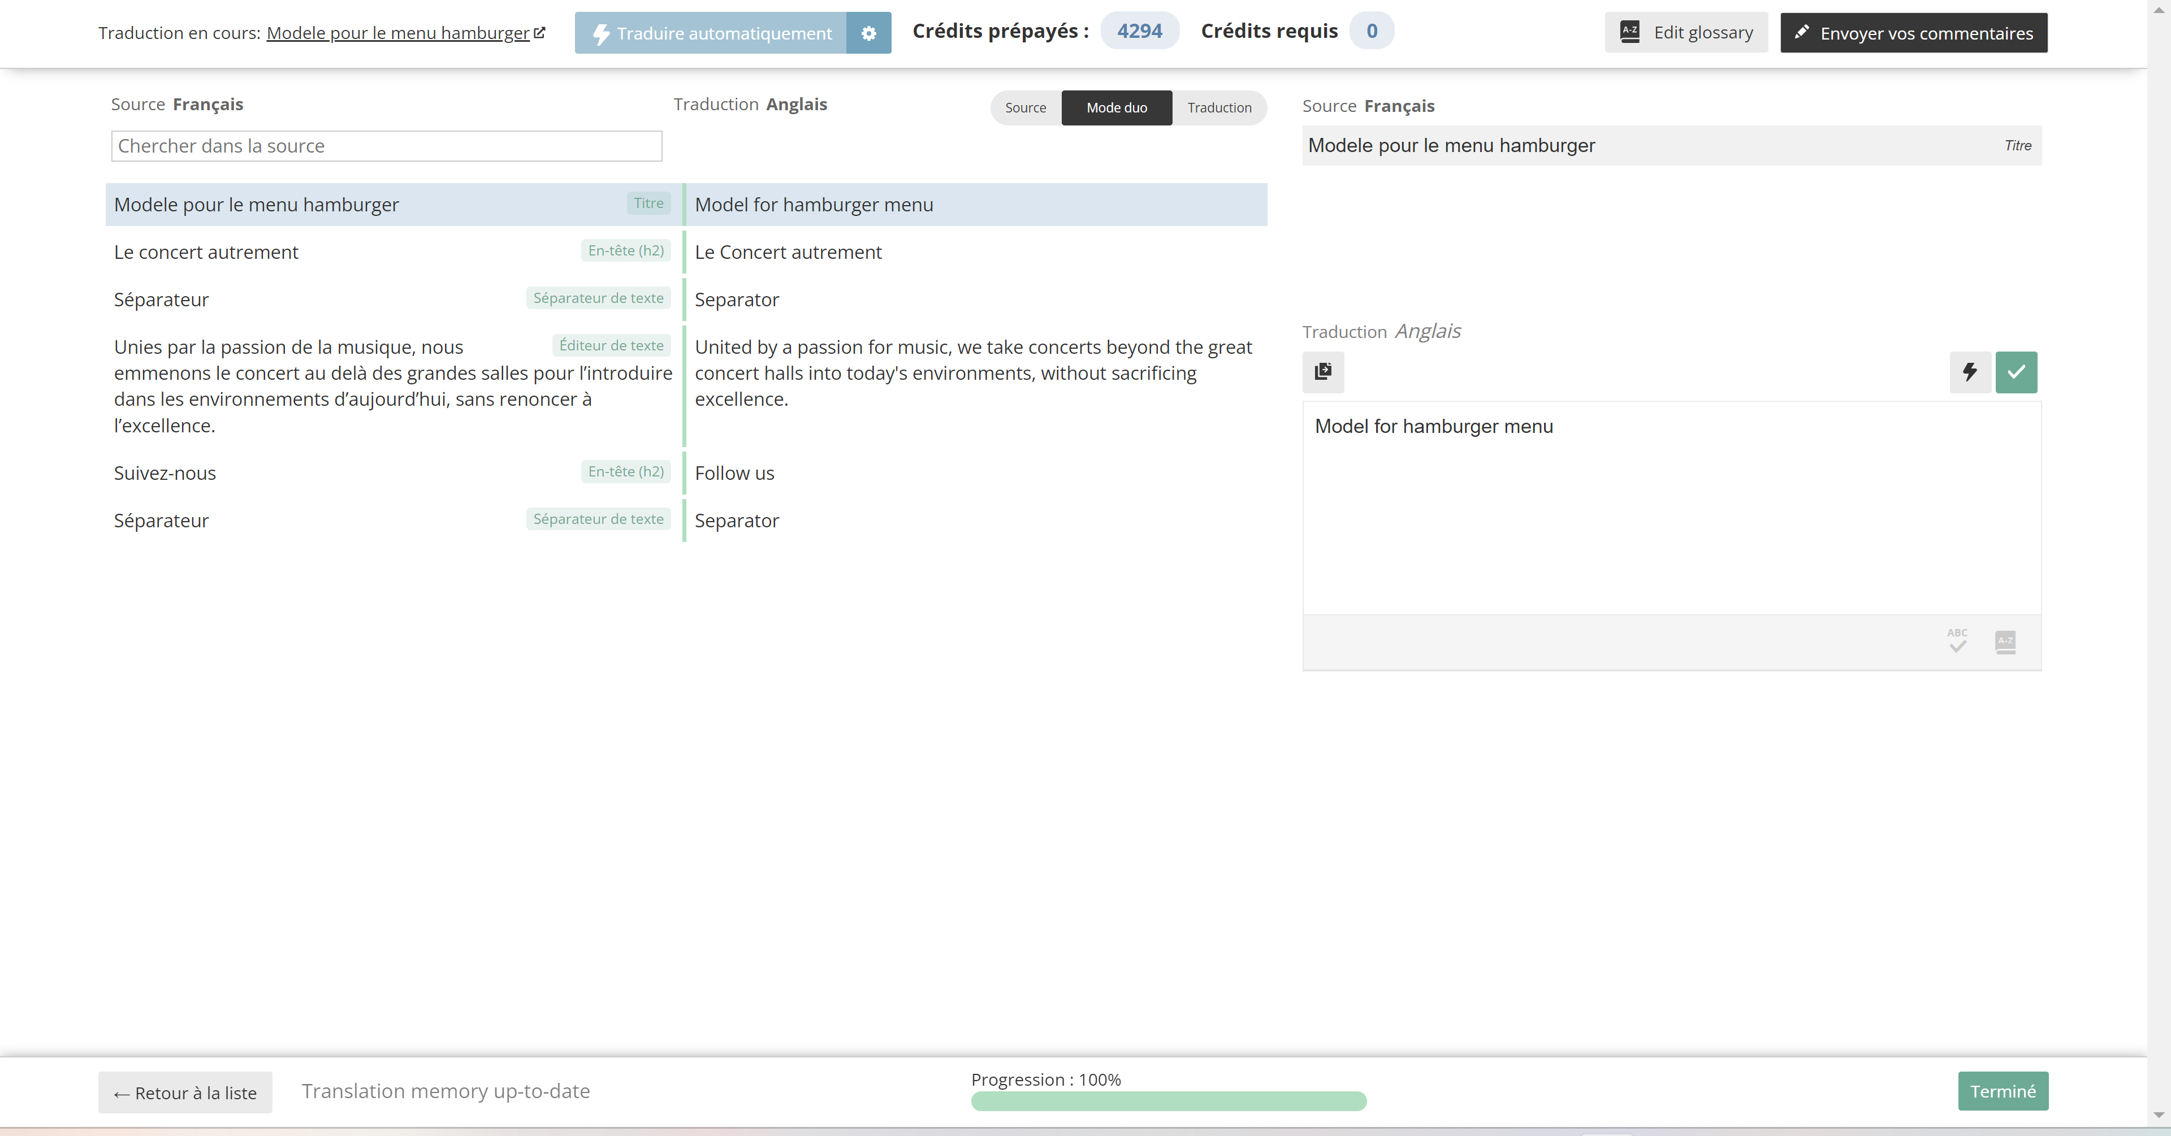Click required credits value 0

(1371, 31)
